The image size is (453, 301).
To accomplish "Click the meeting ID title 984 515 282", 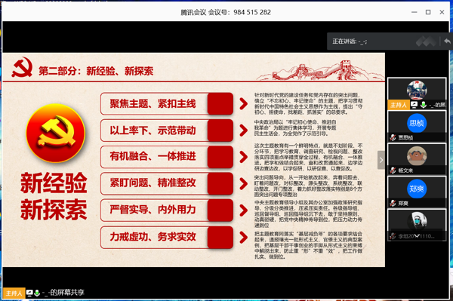I will [226, 12].
